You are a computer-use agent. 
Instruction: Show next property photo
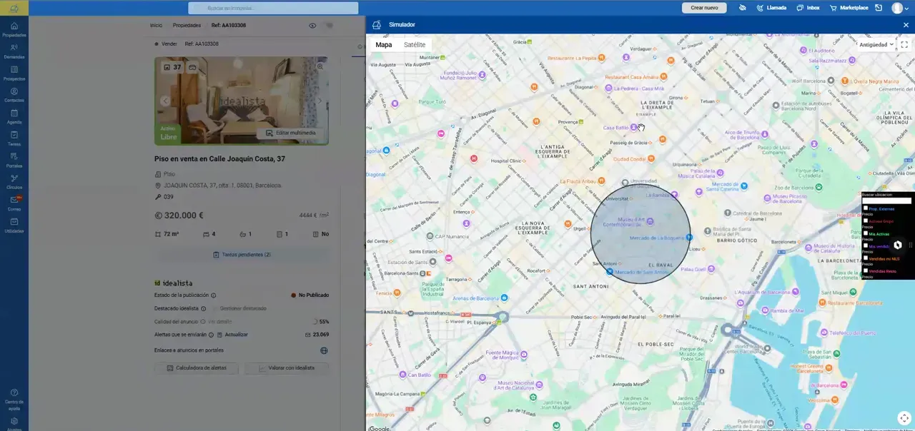[320, 101]
